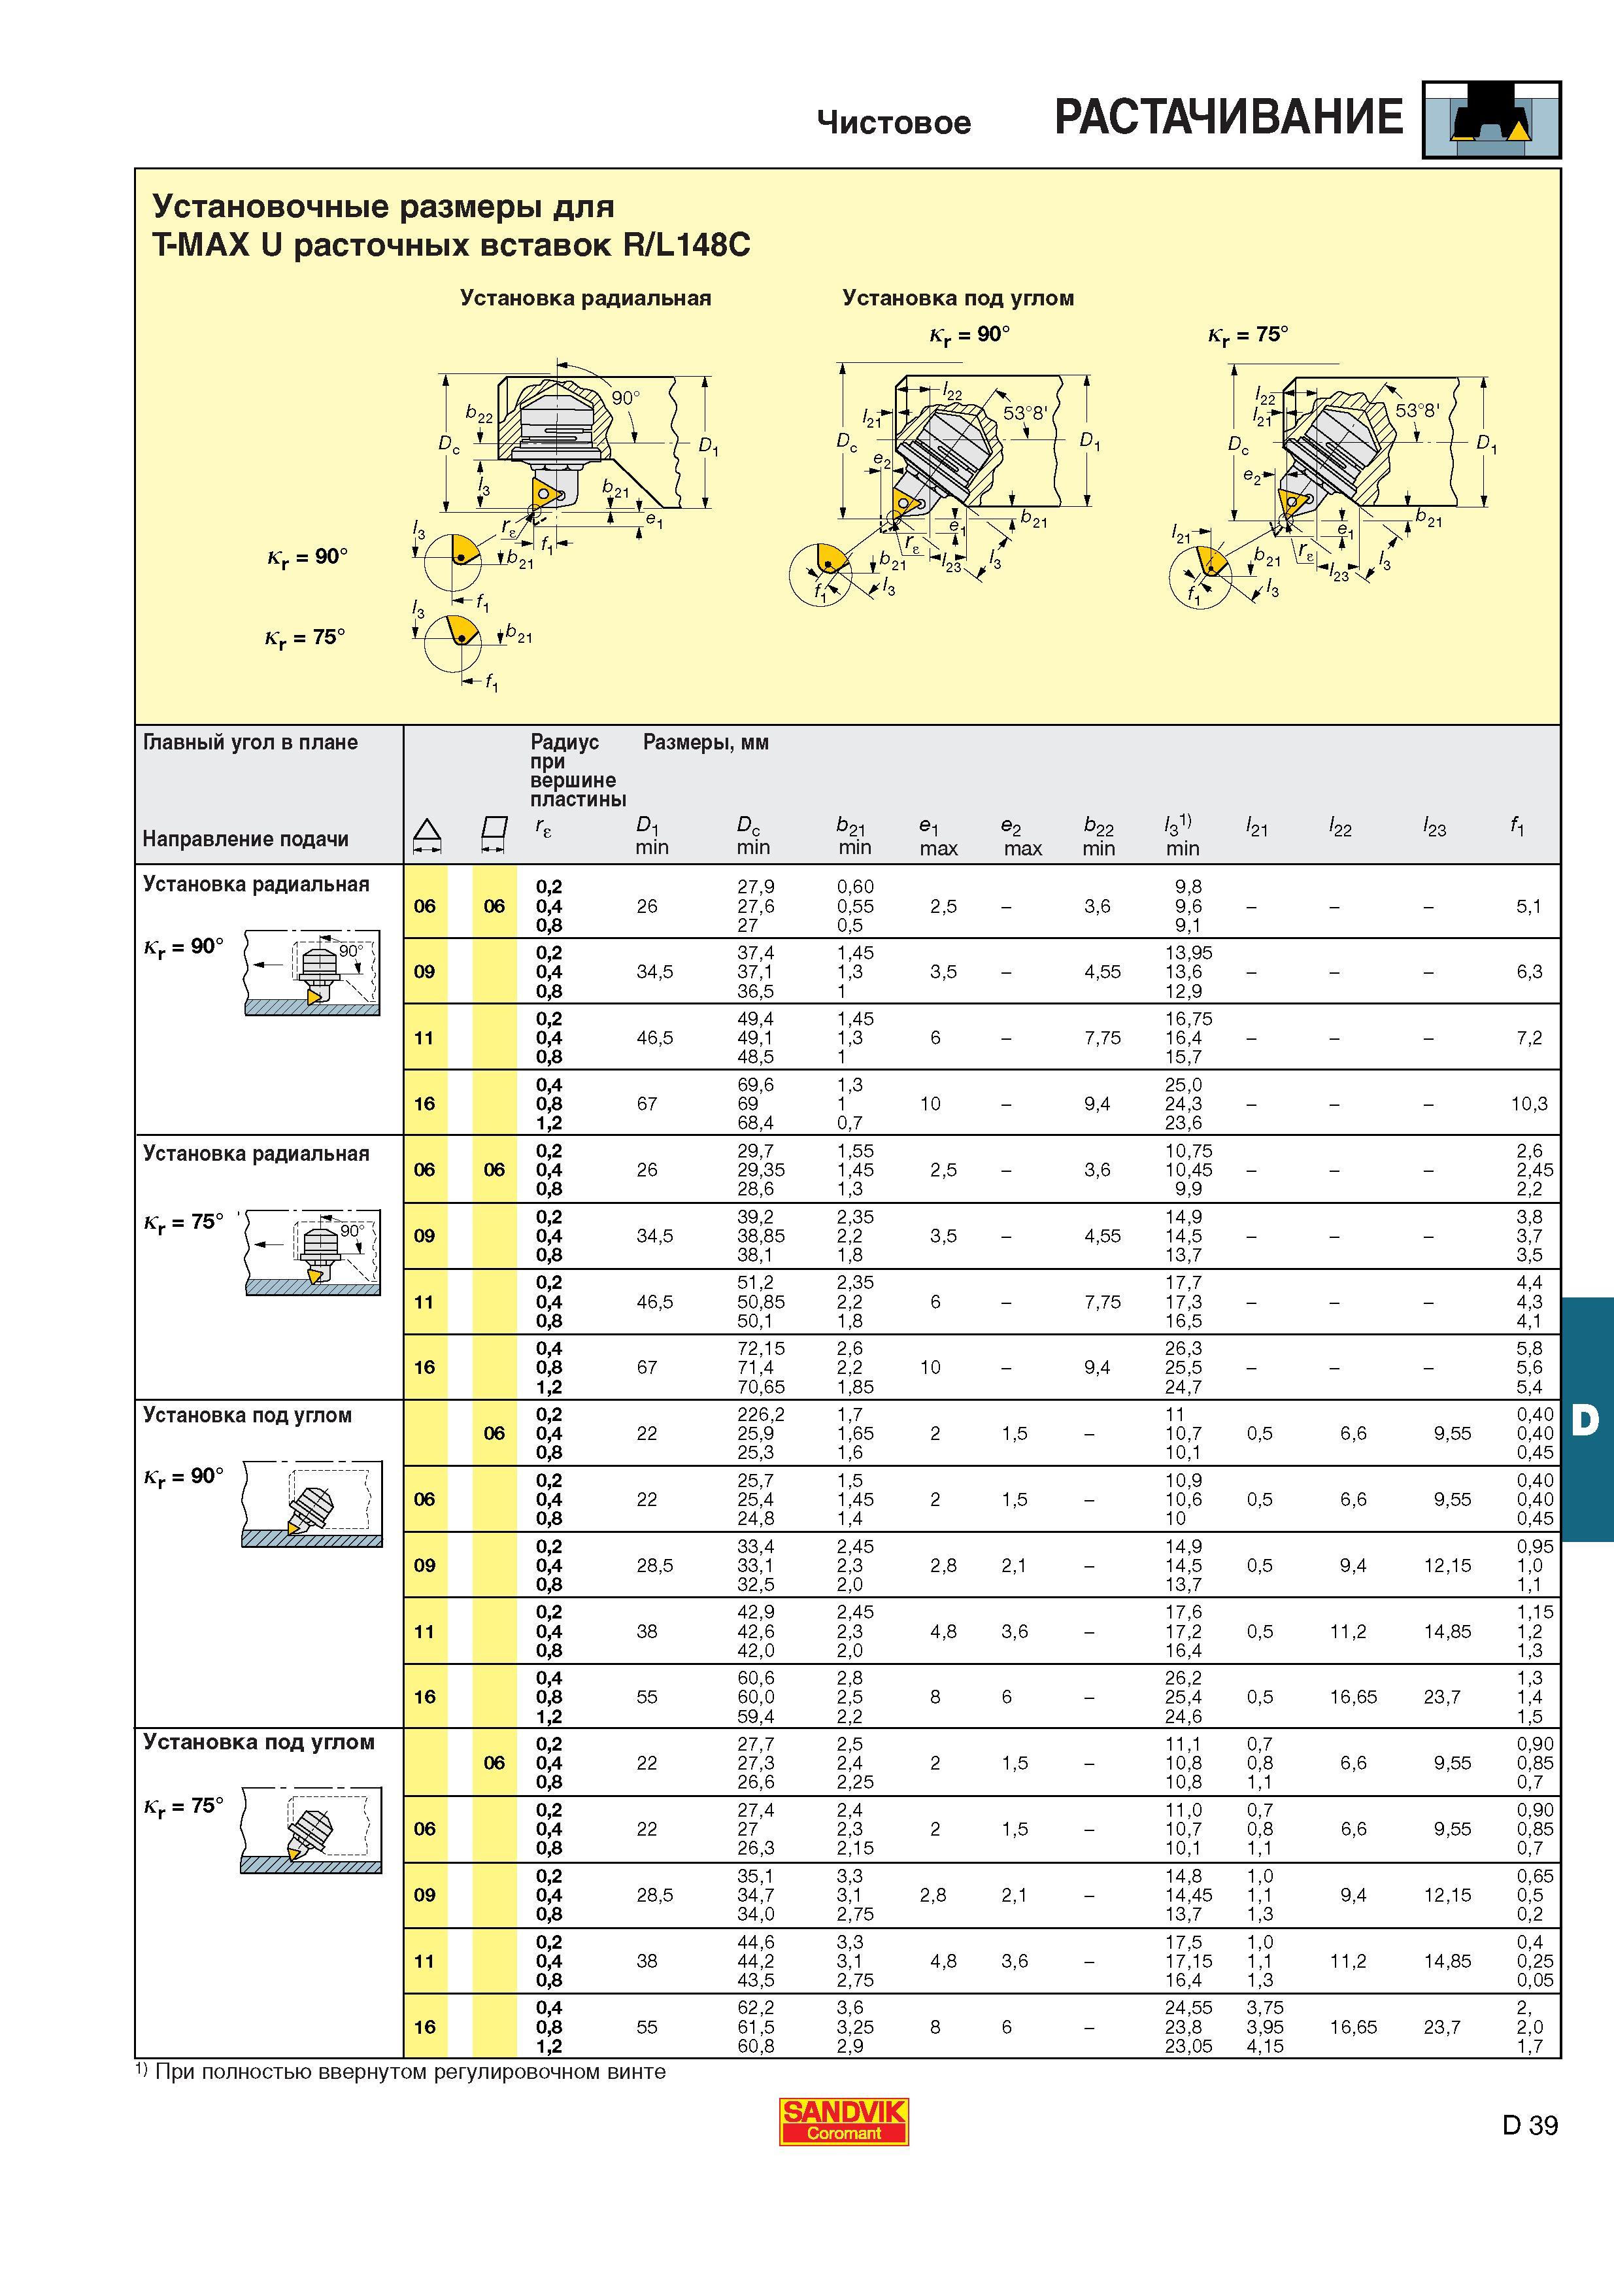This screenshot has height=2296, width=1614.
Task: Click the Dc value 226,2
Action: click(x=762, y=1414)
